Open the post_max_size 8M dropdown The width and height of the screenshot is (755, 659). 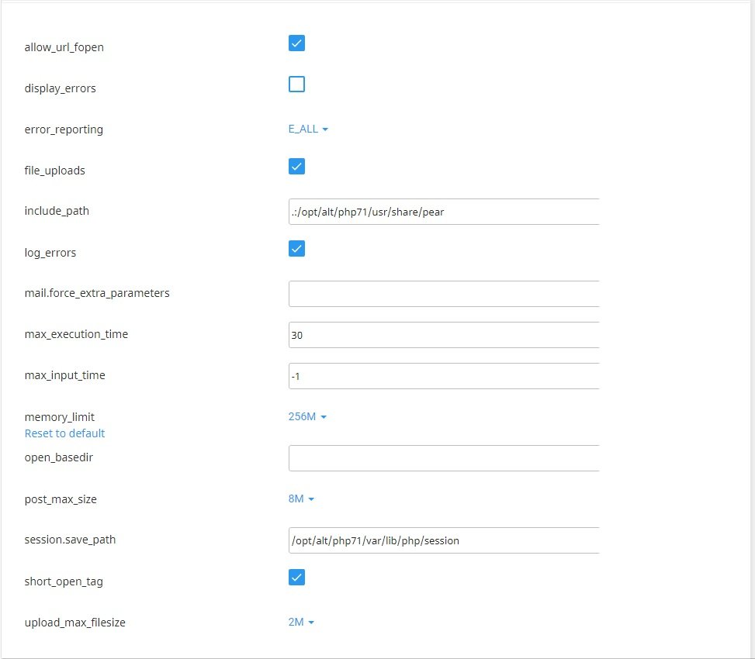[x=301, y=499]
